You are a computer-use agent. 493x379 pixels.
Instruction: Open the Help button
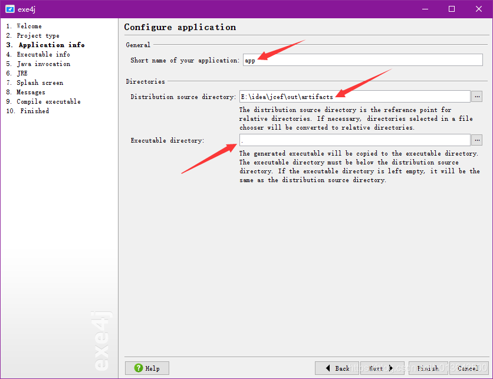(147, 368)
